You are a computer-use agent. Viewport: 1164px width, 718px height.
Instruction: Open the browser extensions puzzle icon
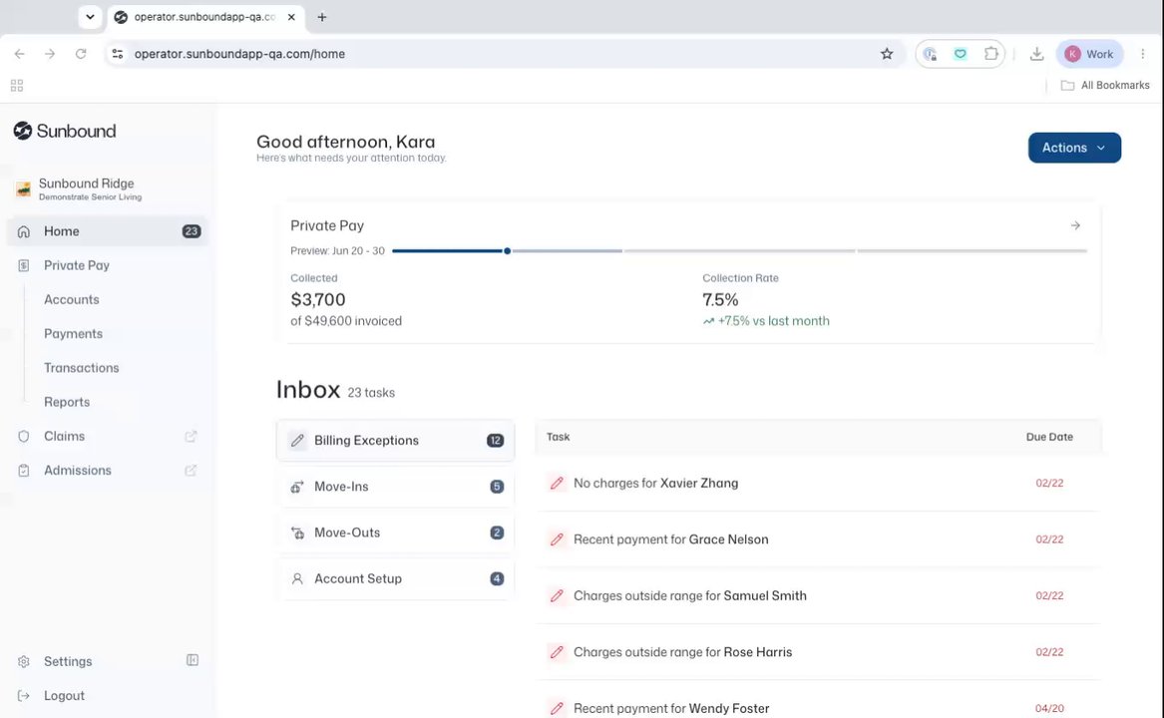point(991,54)
